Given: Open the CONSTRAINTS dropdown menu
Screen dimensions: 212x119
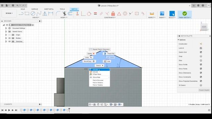Looking at the screenshot, I should 110,18.
